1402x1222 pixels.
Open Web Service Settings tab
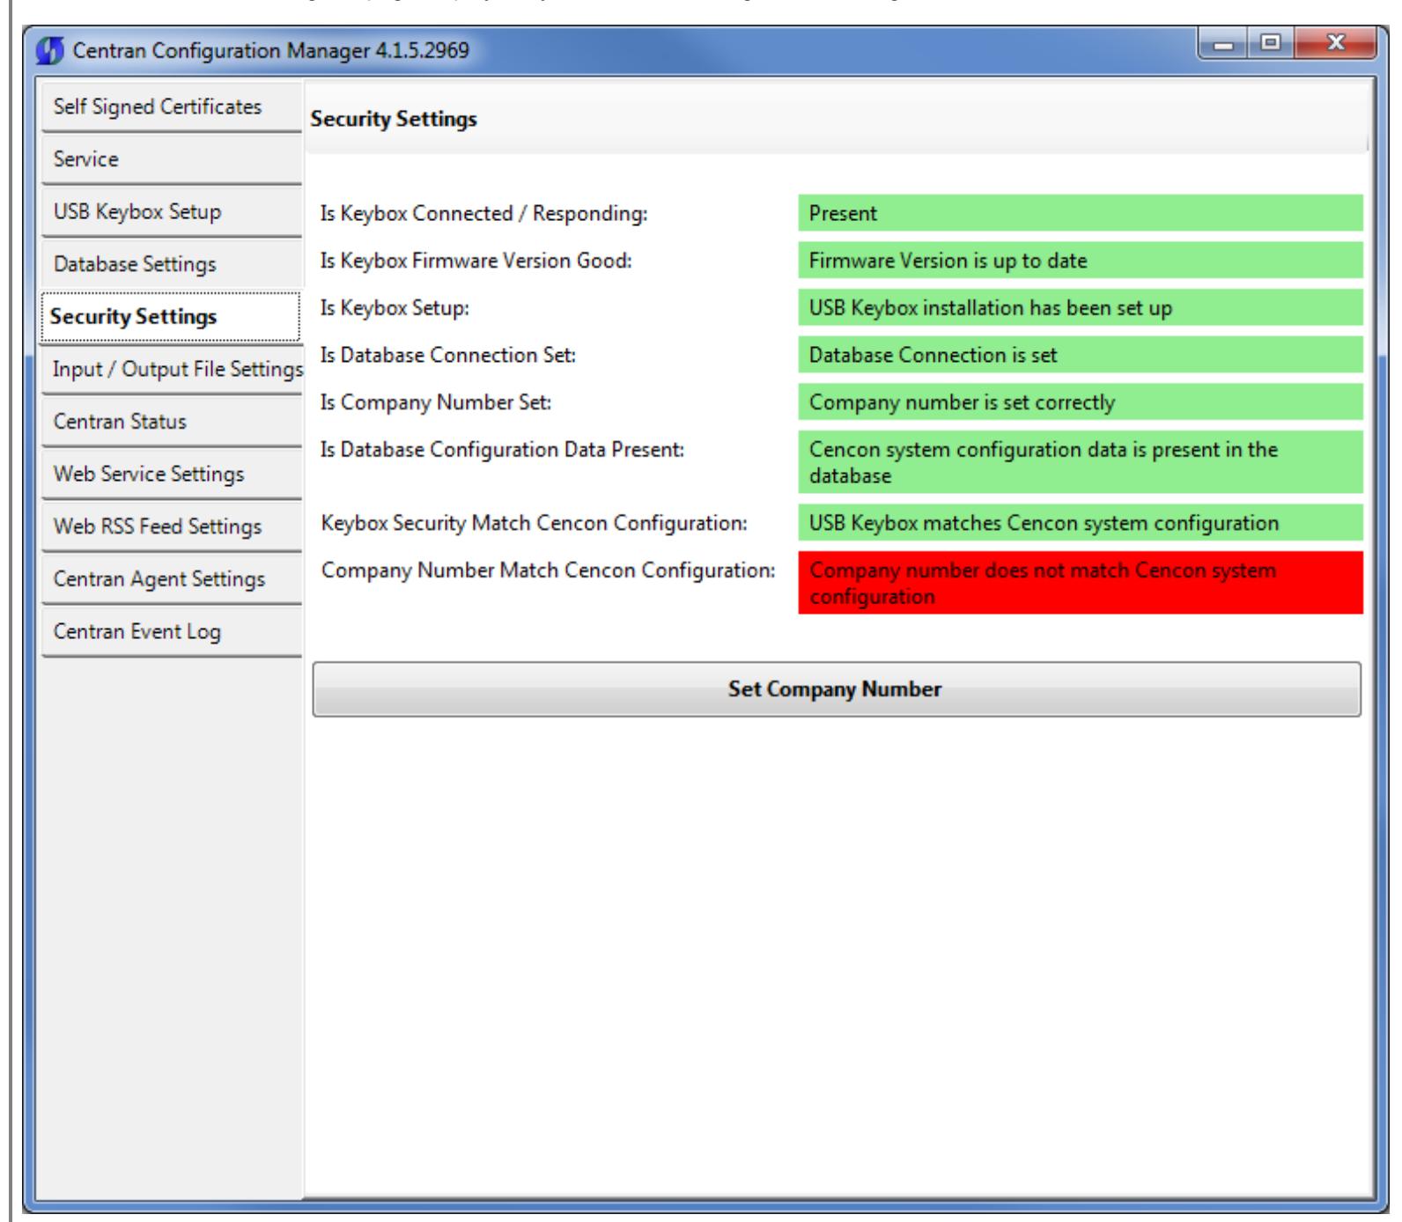(171, 474)
